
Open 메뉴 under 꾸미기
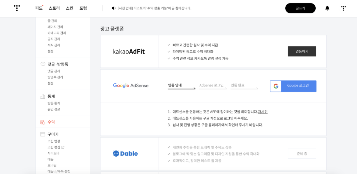(x=51, y=159)
